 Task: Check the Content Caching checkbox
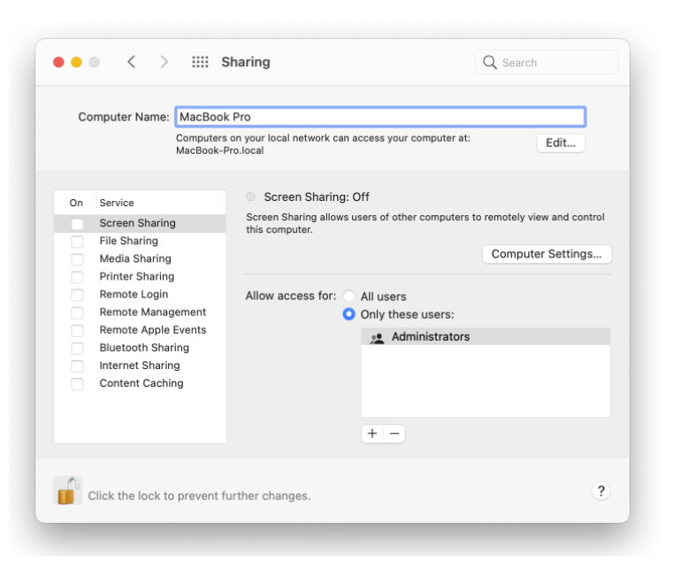(77, 384)
